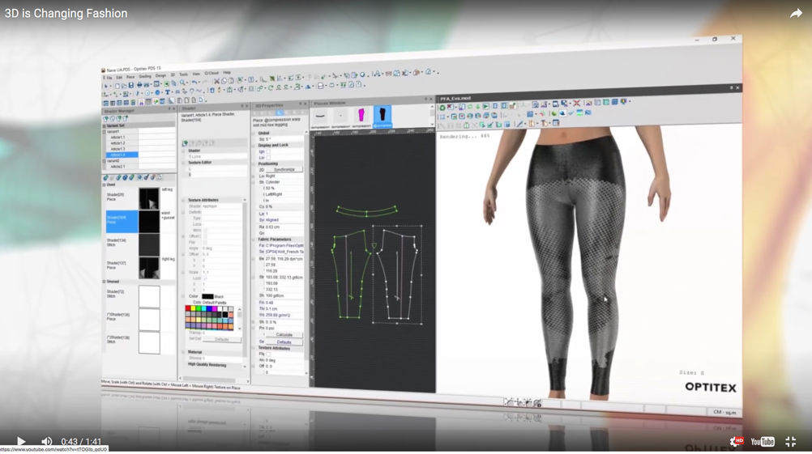Toggle the Ign checkbox under Display and Lock

point(269,151)
